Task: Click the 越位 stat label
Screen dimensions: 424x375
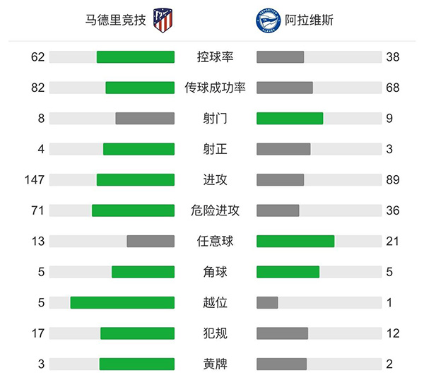Action: pyautogui.click(x=215, y=302)
